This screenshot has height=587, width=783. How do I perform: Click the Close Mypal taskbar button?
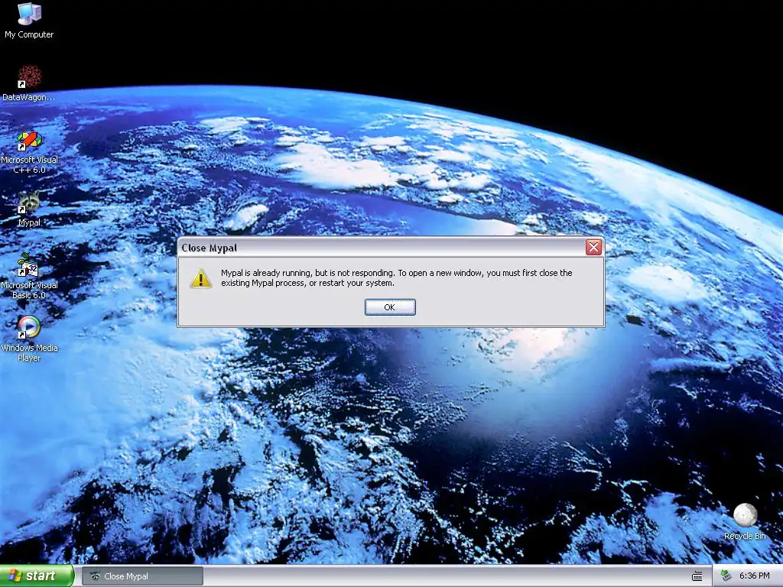(142, 576)
